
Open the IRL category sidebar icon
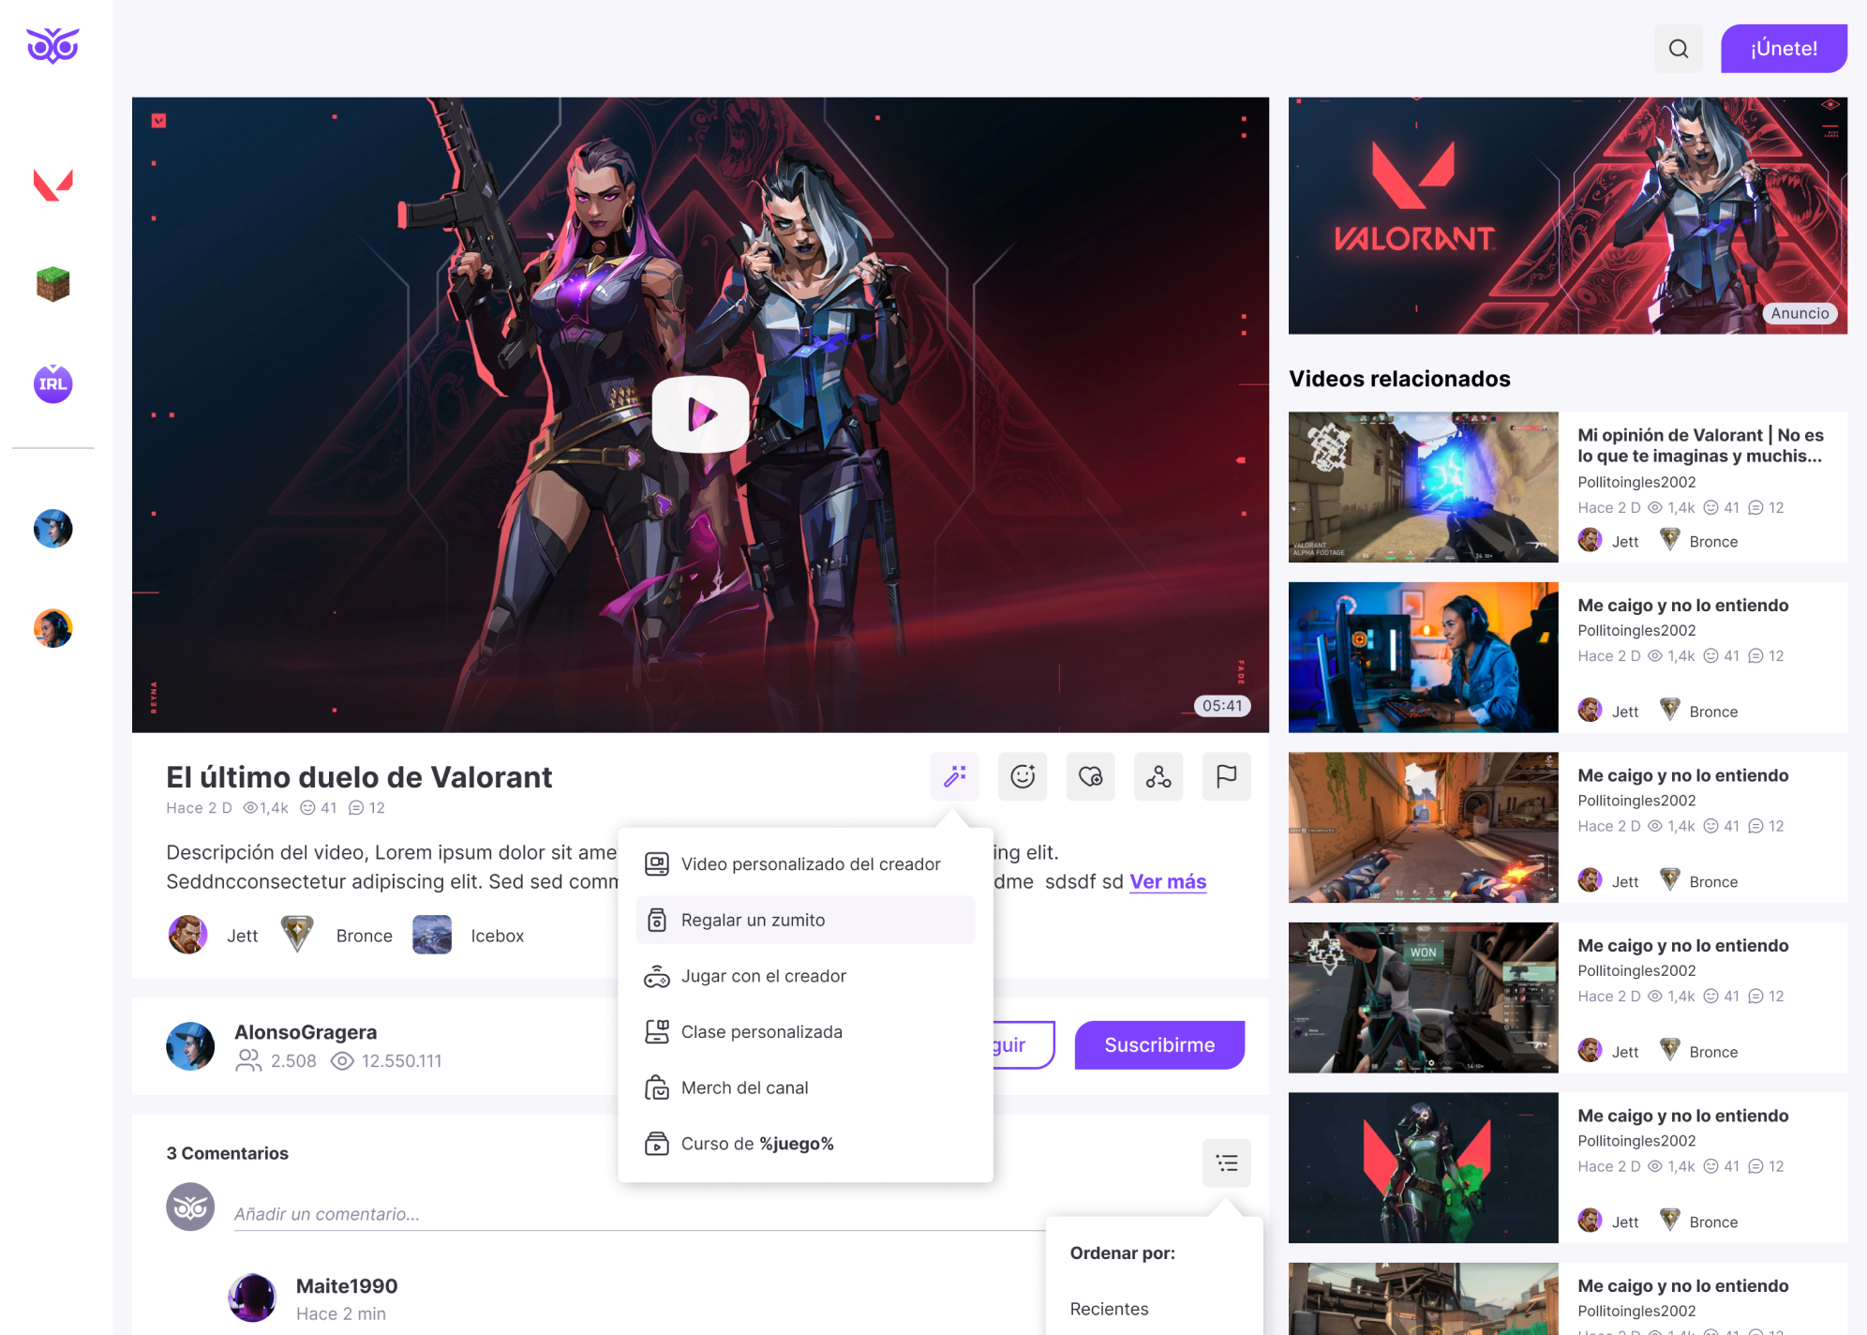pos(53,383)
